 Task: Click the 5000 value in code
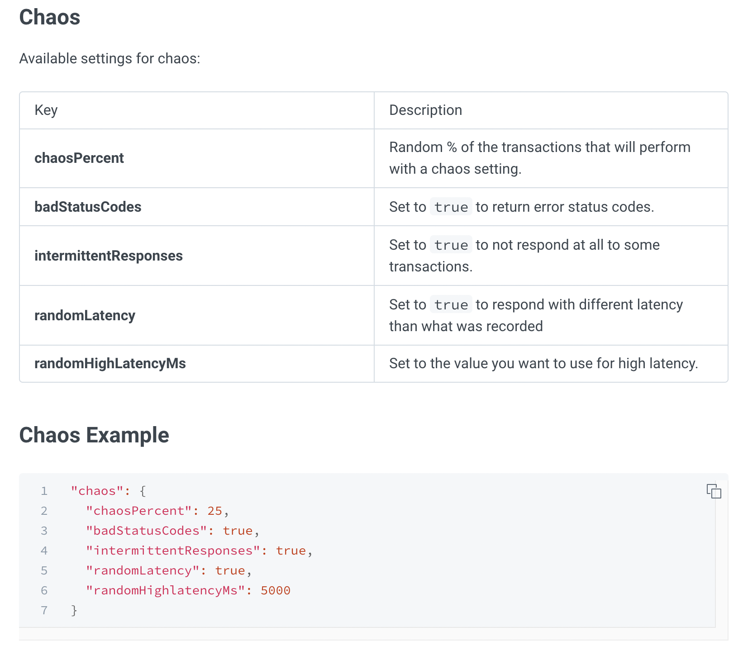(275, 590)
